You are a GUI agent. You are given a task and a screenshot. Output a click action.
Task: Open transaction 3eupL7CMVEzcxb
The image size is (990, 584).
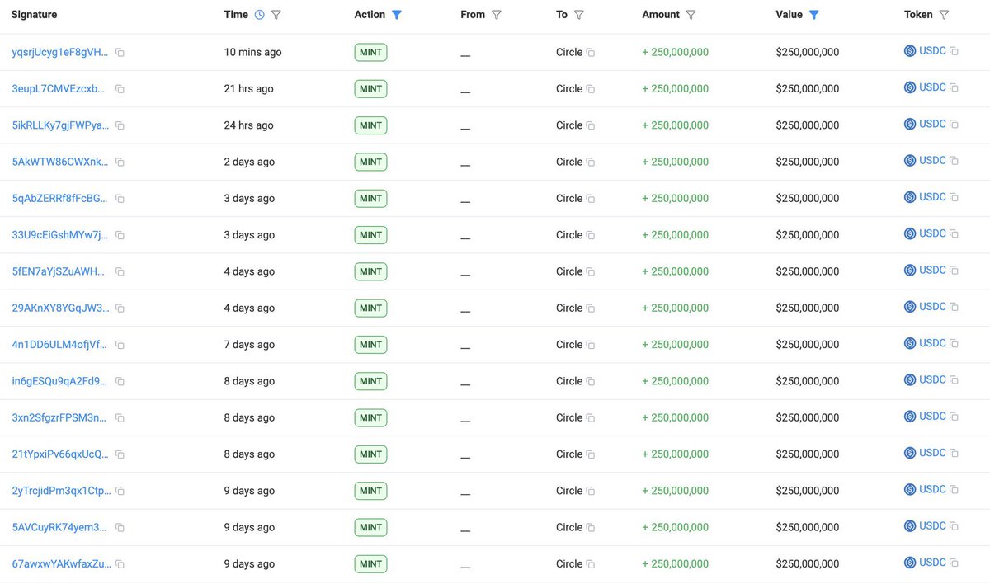pos(59,88)
